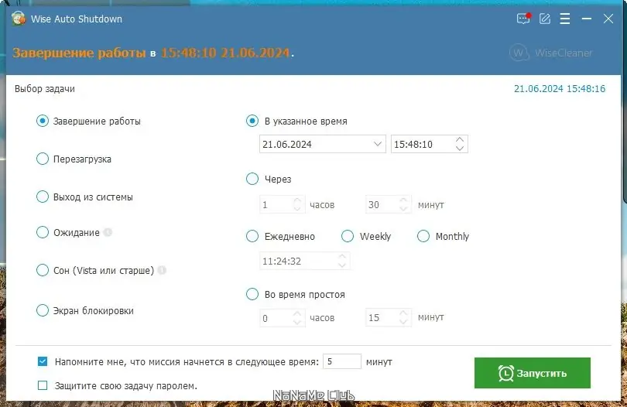The height and width of the screenshot is (407, 627).
Task: Click the idle hours field showing 0
Action: point(283,318)
